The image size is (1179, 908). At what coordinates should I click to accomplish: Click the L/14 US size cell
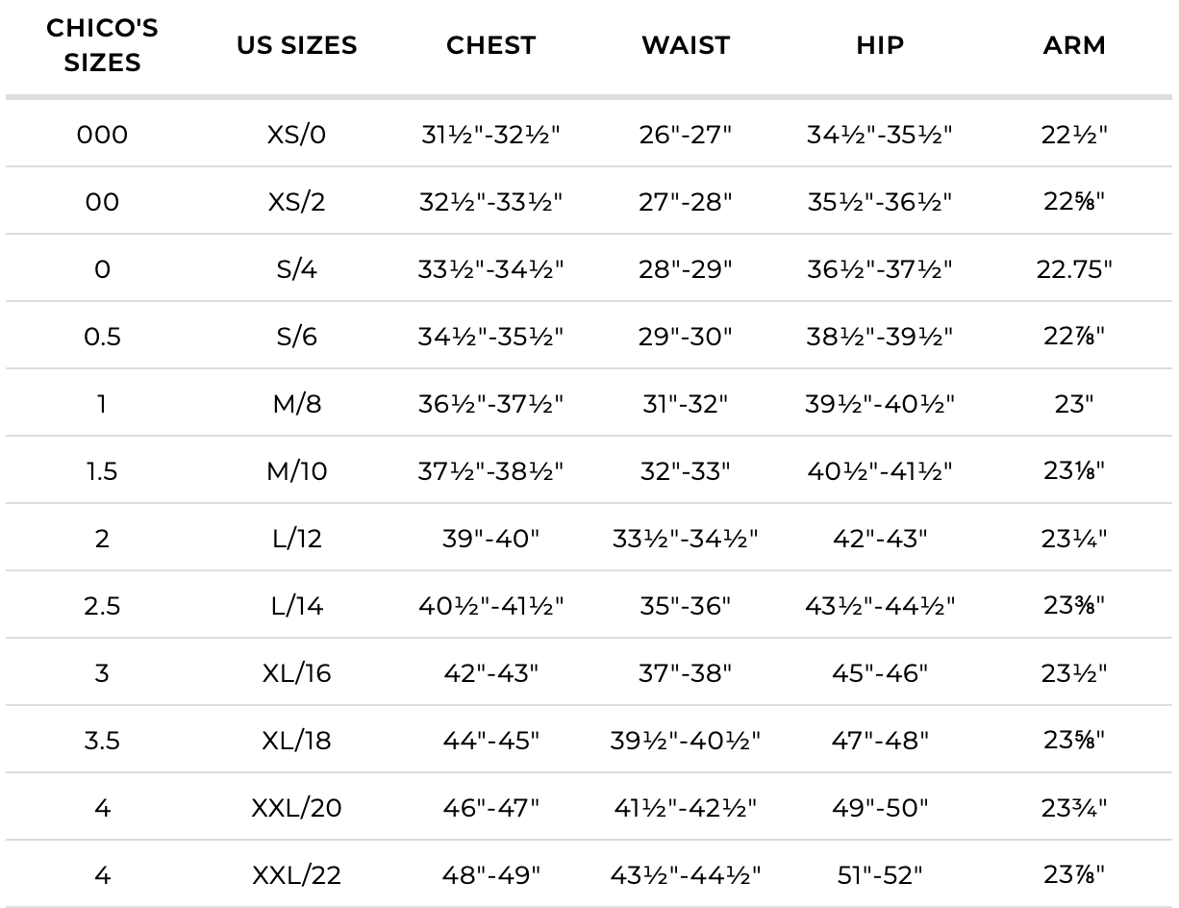point(296,606)
